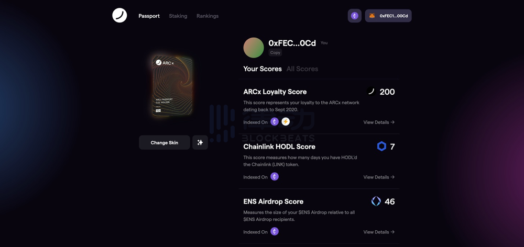Viewport: 524px width, 247px height.
Task: View Details for ARCx Loyalty Score
Action: point(379,122)
